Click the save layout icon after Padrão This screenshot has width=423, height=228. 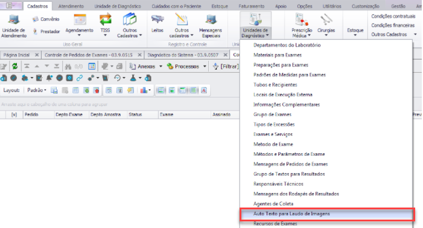54,90
